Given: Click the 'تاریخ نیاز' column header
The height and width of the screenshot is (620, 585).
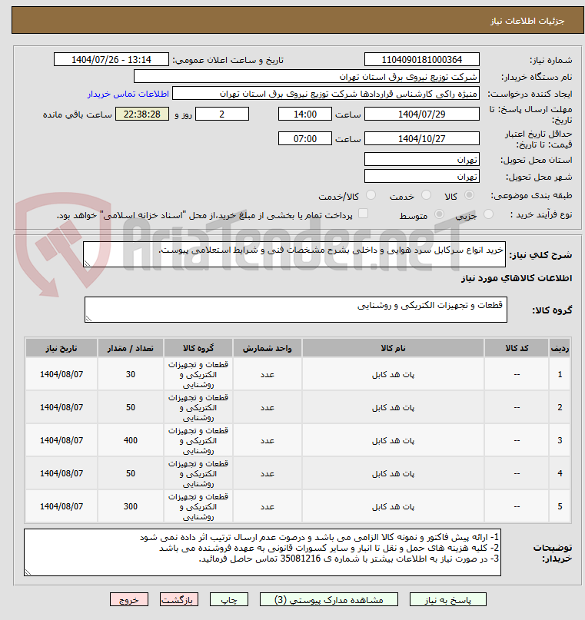Looking at the screenshot, I should point(61,348).
